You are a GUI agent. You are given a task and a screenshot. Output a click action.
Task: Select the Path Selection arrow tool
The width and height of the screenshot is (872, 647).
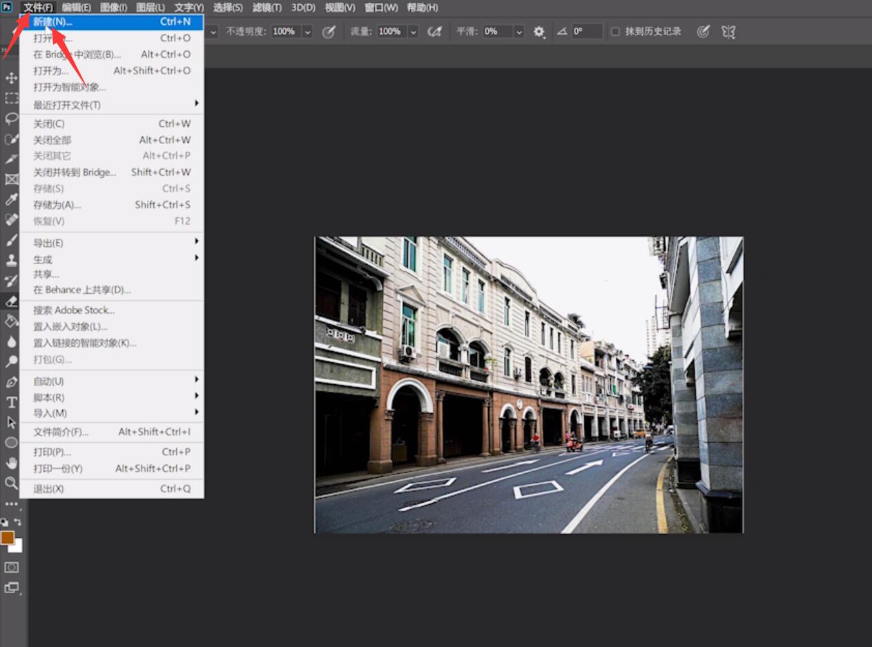pos(11,422)
